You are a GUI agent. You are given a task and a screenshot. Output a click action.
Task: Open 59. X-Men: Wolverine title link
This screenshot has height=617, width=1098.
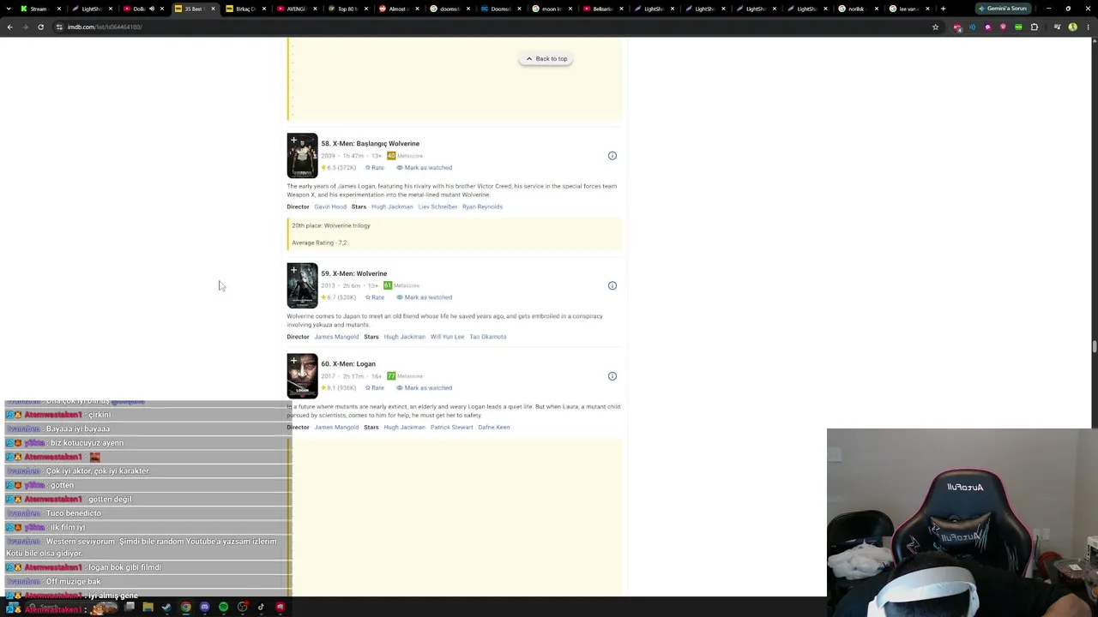(x=354, y=273)
